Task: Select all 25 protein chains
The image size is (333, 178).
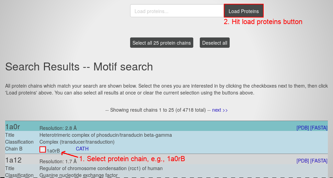Action: (162, 43)
